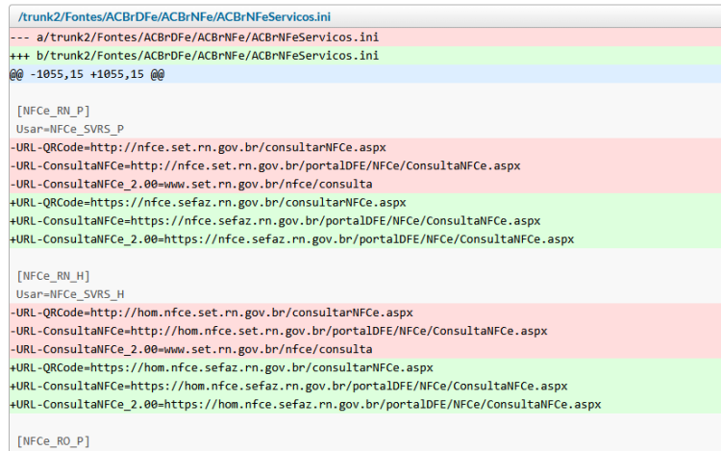Select the 'Usar=NFCe_SVRS_H' line
721x451 pixels.
click(365, 294)
